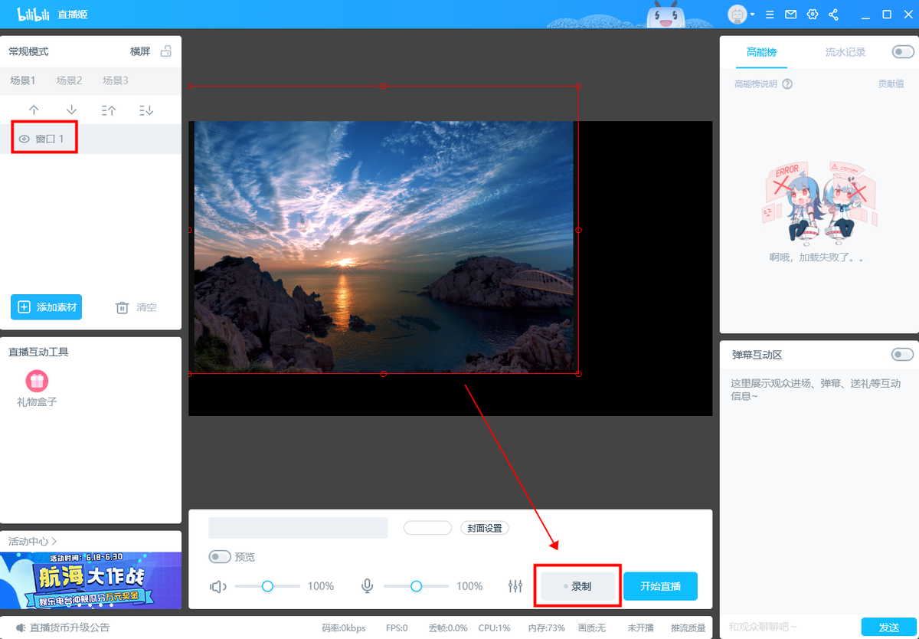Viewport: 919px width, 639px height.
Task: Mute the speaker volume icon
Action: [x=218, y=586]
